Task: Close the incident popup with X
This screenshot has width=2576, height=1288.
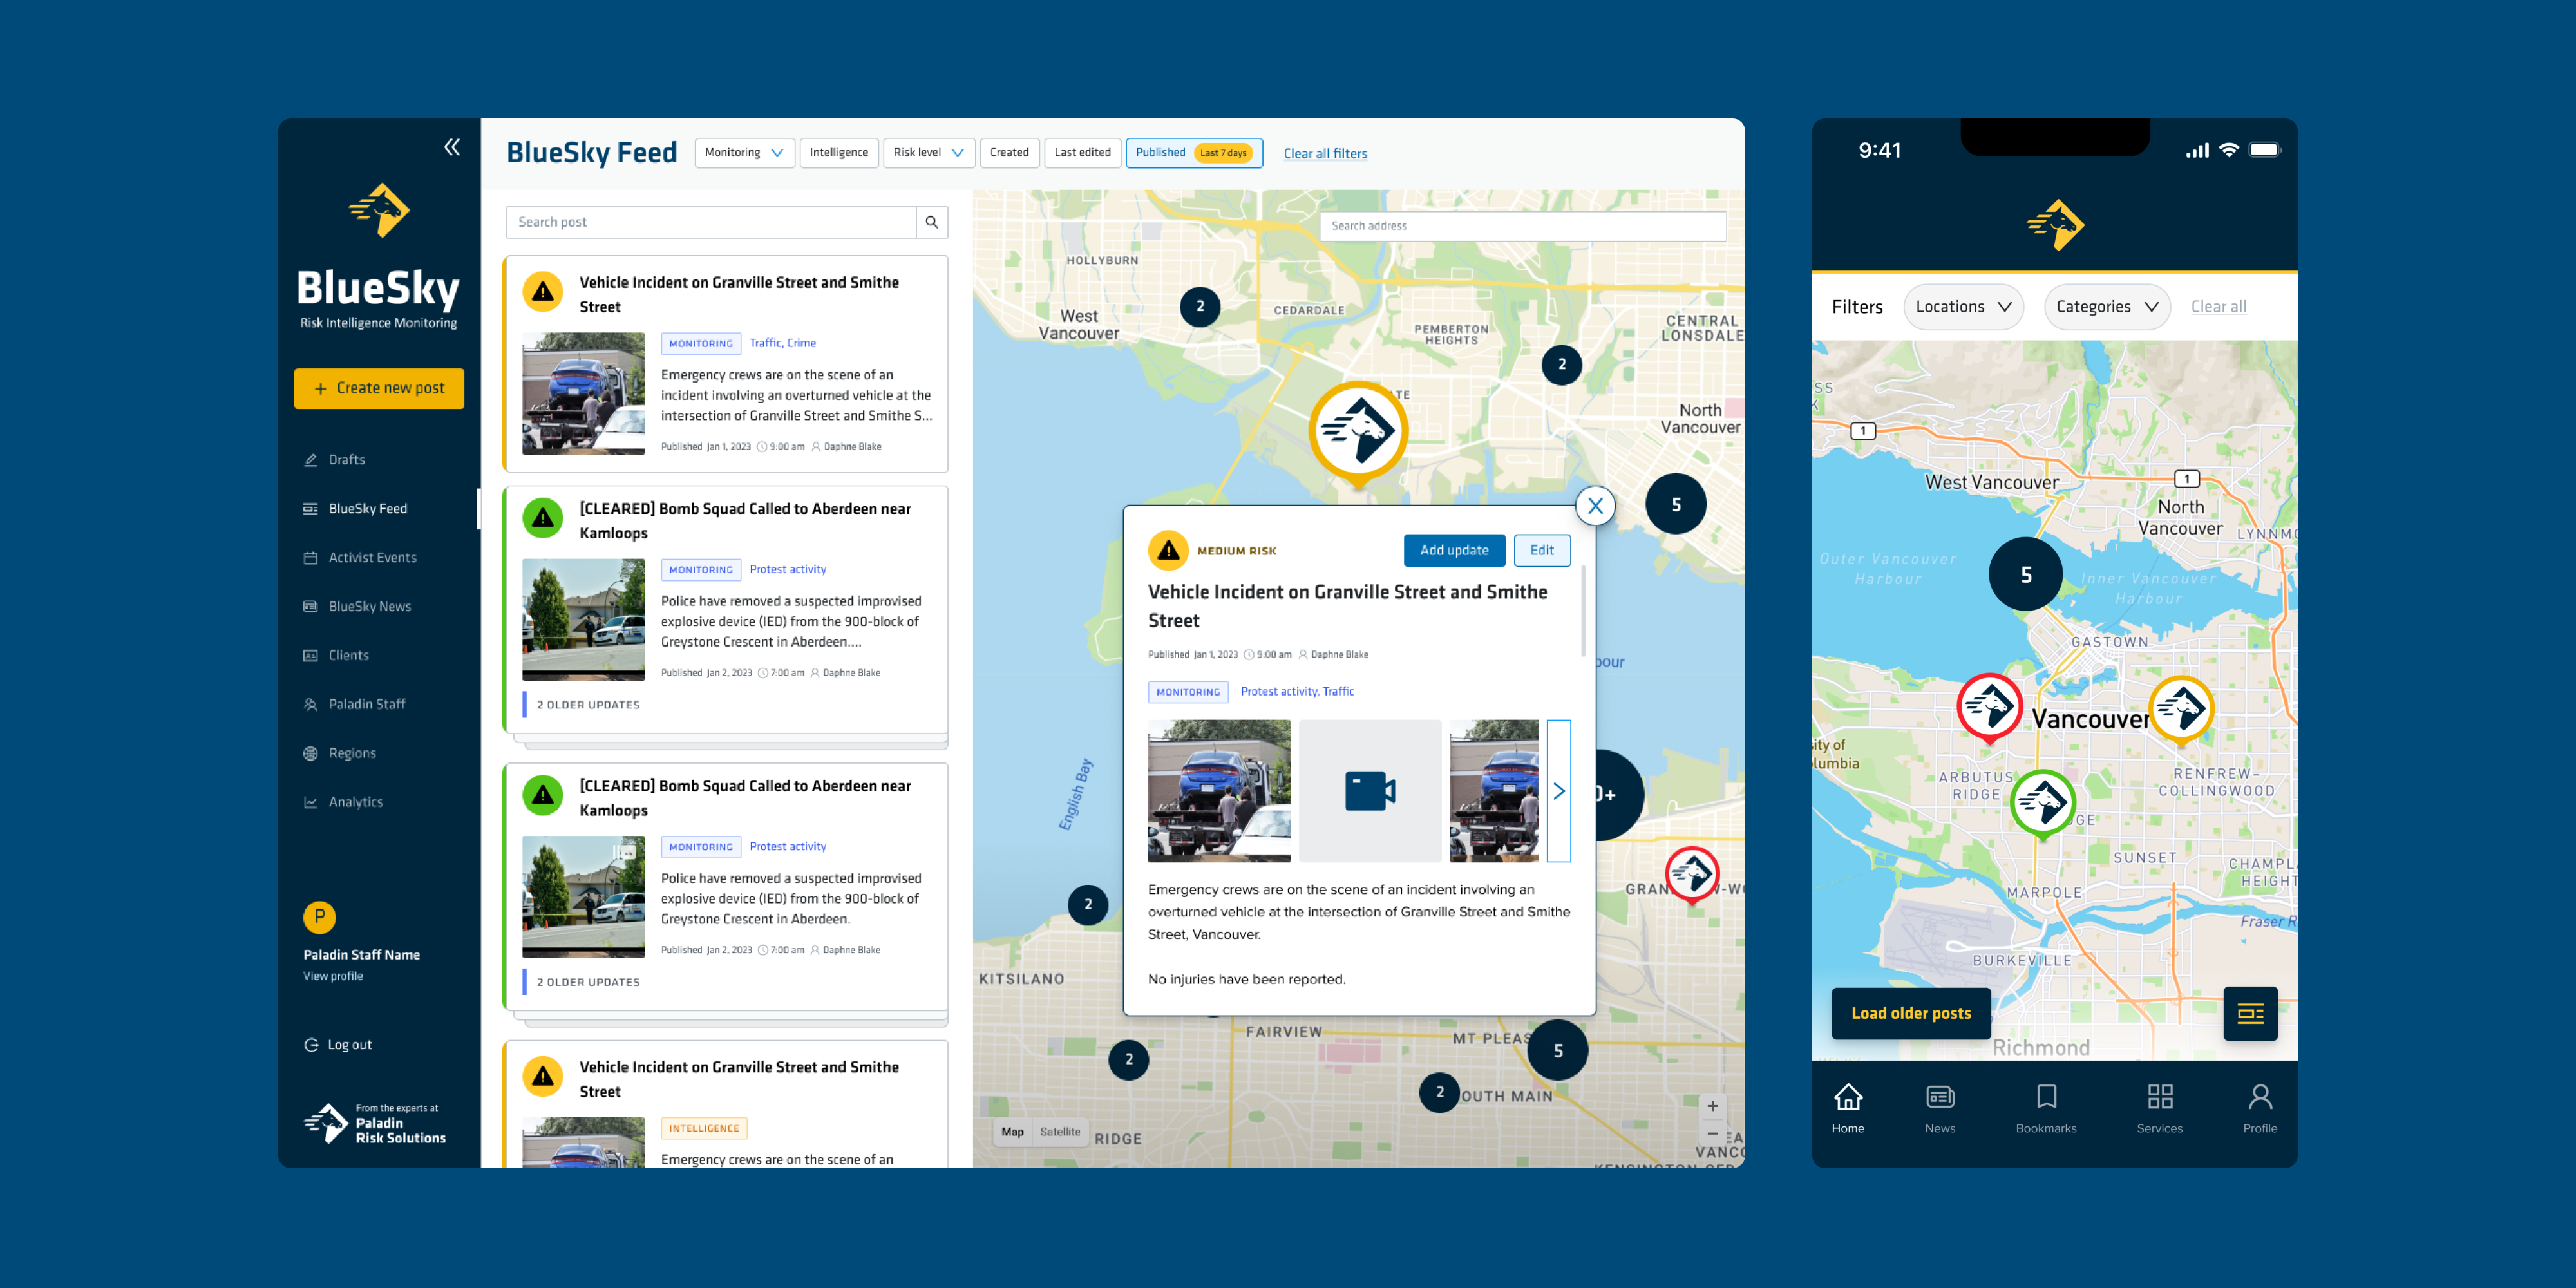Action: (x=1595, y=506)
